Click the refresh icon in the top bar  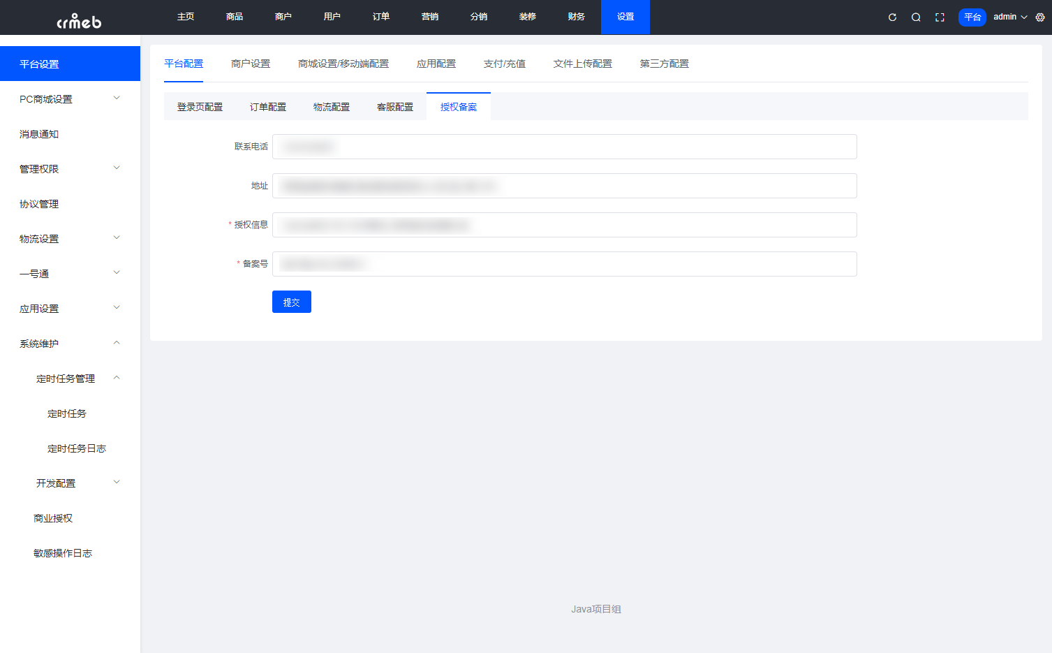click(891, 17)
